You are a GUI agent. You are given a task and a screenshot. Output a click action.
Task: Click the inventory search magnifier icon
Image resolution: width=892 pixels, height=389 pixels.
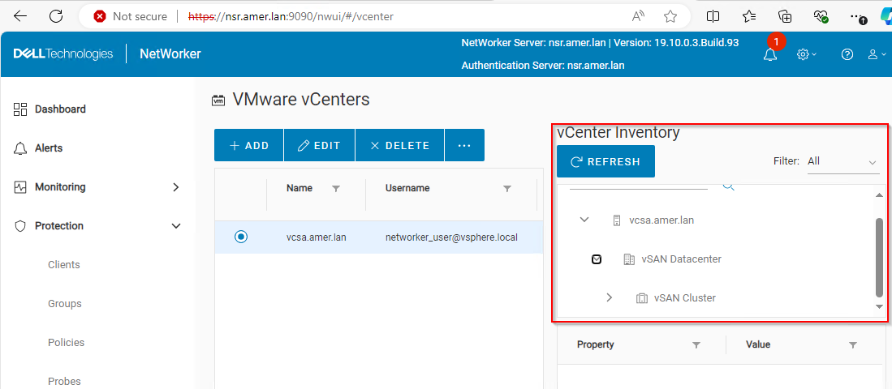[728, 186]
